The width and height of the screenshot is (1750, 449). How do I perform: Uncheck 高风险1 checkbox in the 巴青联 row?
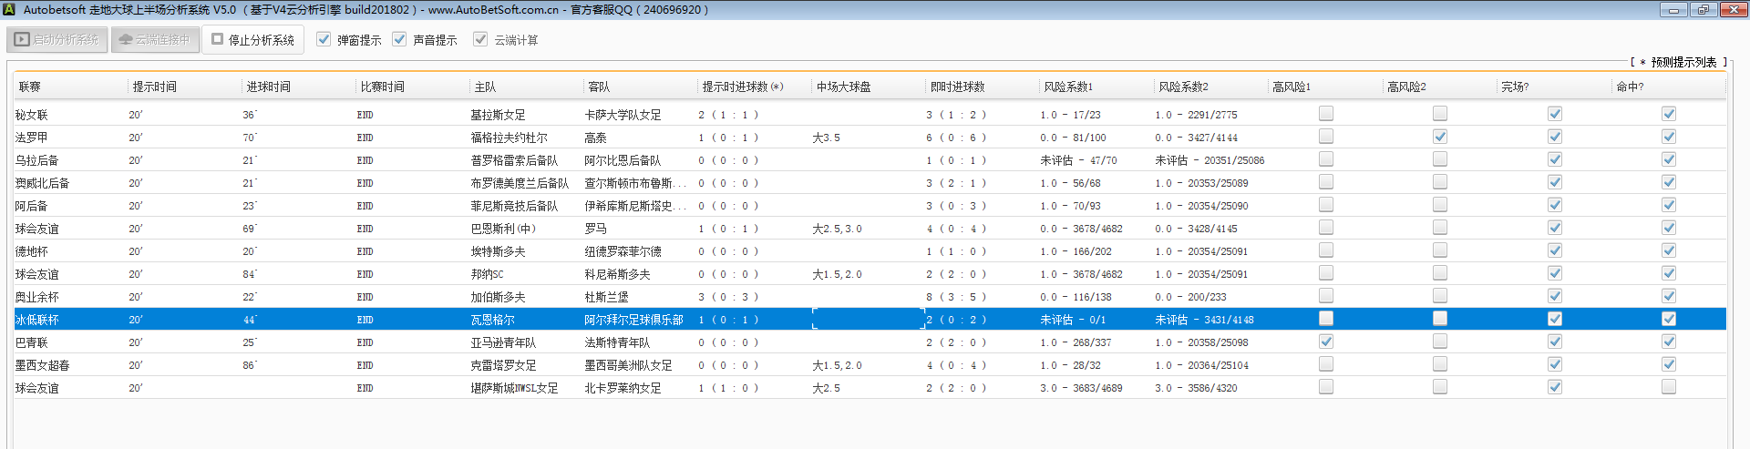tap(1326, 342)
